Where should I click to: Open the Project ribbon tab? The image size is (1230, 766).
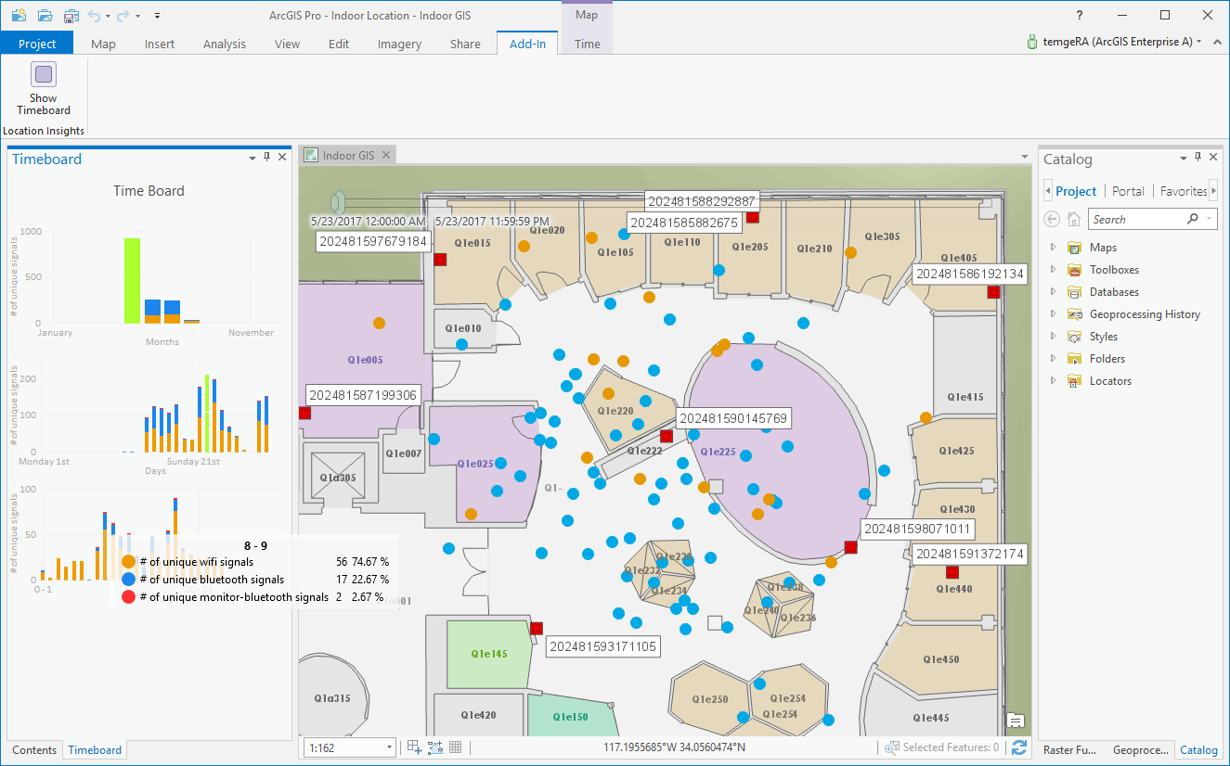[x=37, y=44]
